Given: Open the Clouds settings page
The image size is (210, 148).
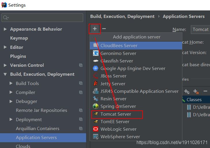Looking at the screenshot, I should coord(23,146).
